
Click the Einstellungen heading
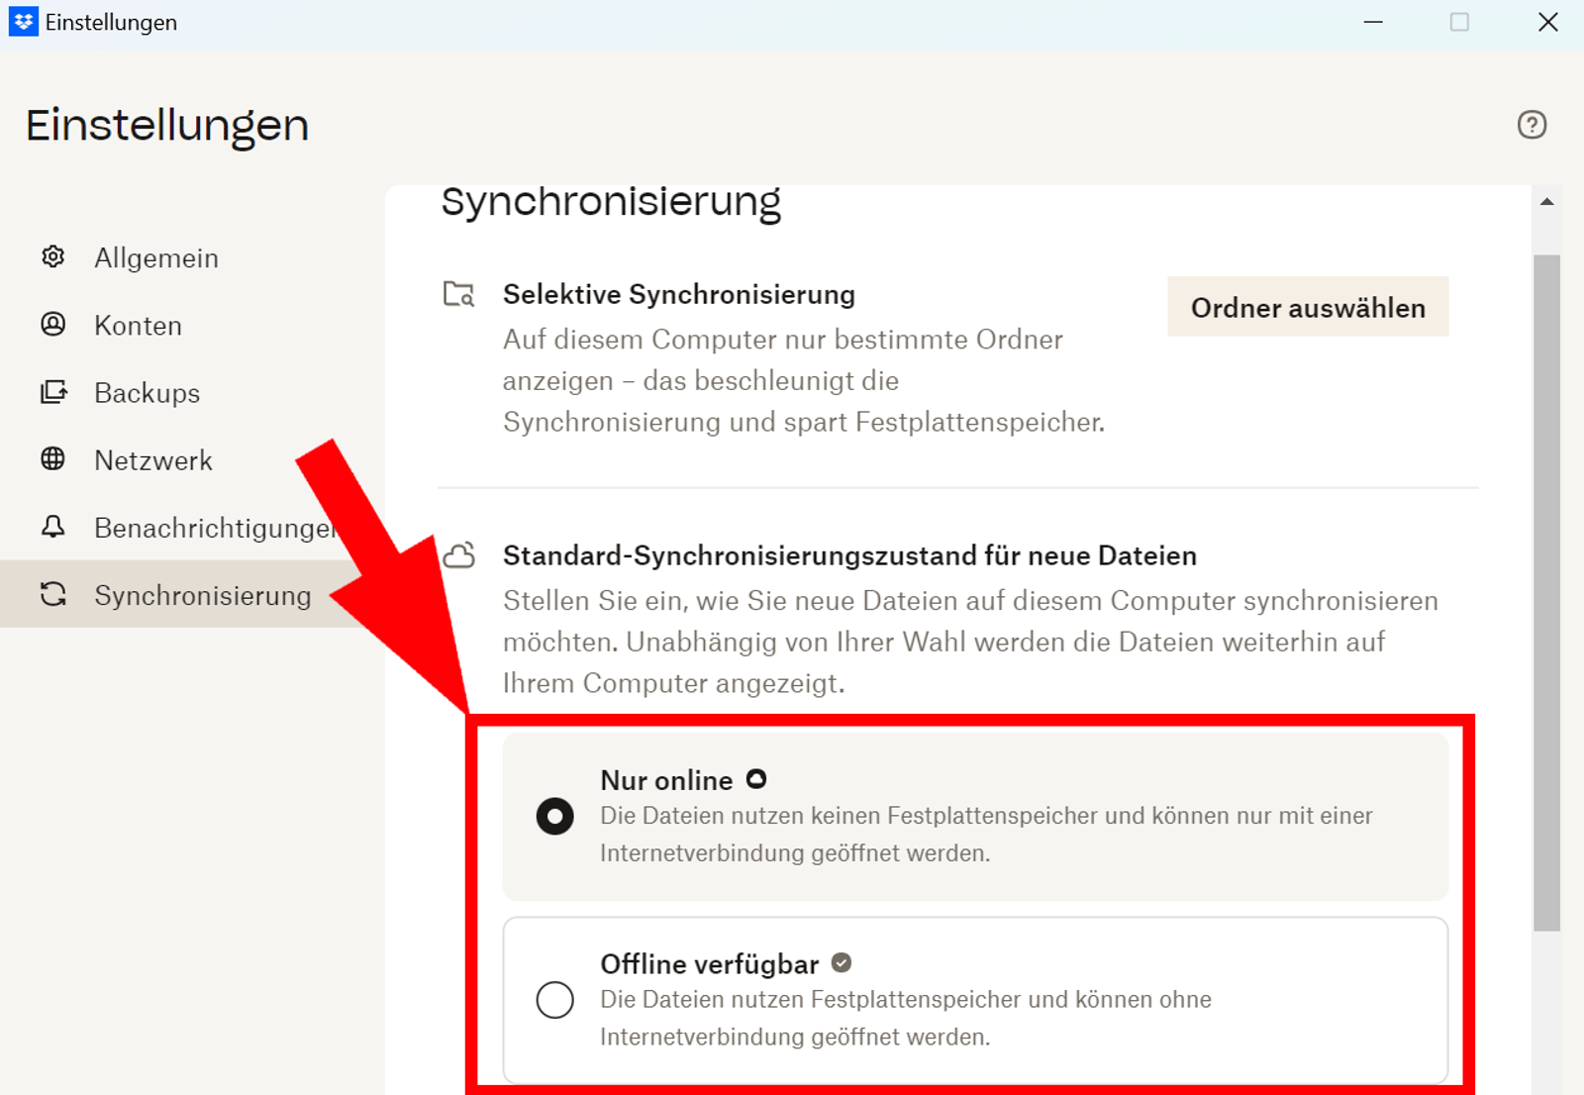click(166, 125)
